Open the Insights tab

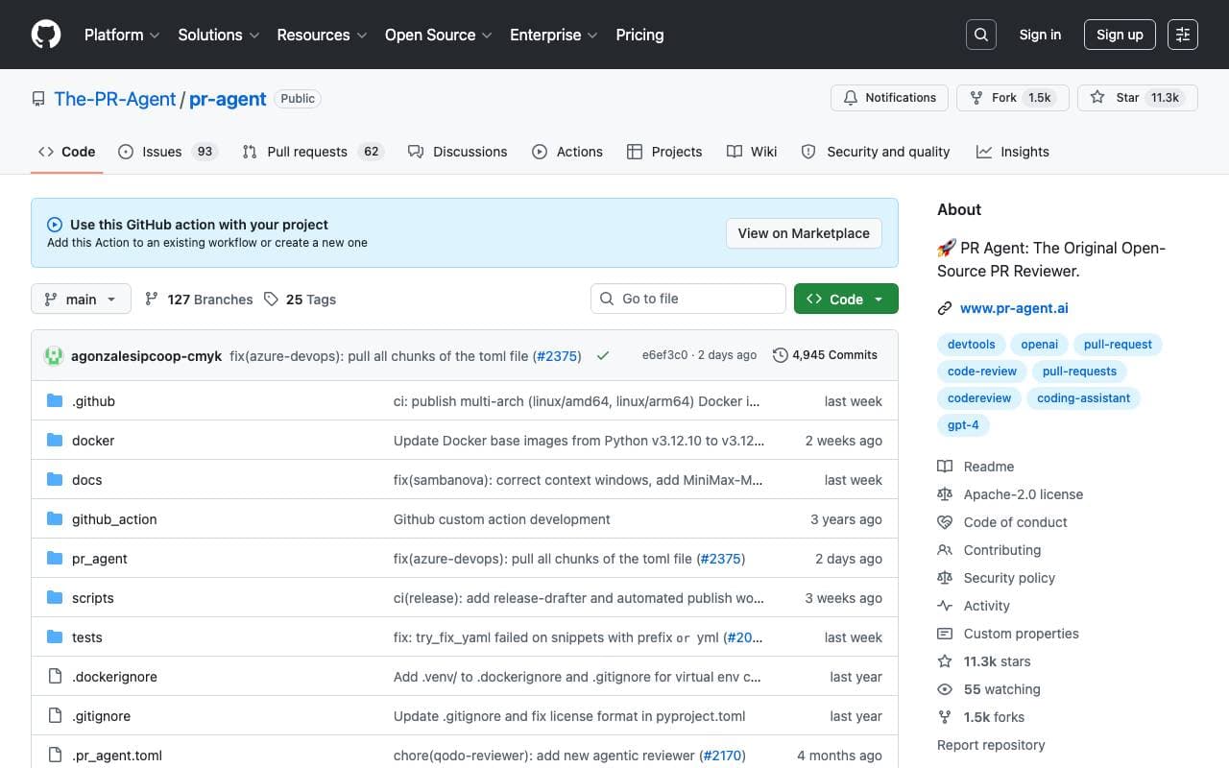[x=1013, y=152]
